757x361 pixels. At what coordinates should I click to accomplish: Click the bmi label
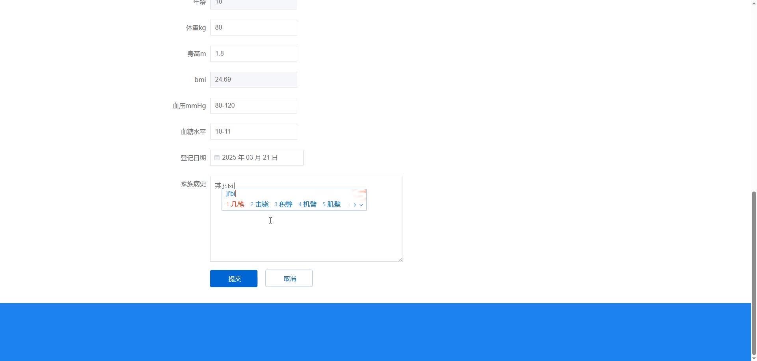200,80
